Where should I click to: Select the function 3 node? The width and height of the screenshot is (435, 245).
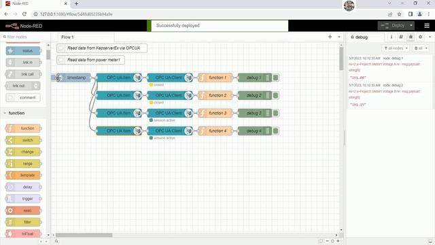click(x=215, y=114)
